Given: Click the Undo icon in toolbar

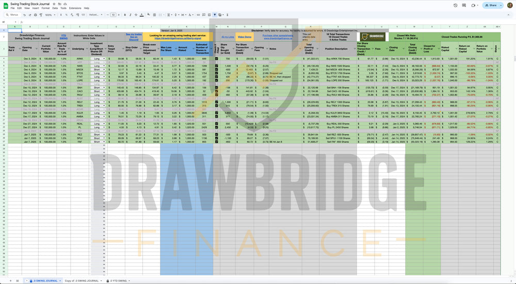Looking at the screenshot, I should [x=24, y=15].
